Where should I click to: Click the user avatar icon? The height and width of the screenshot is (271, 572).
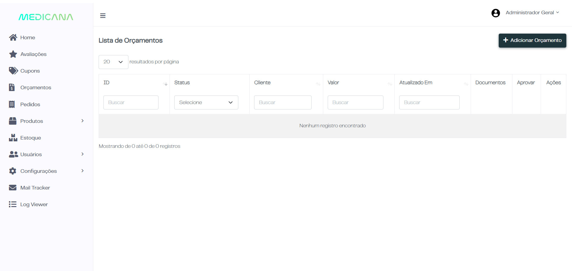click(x=495, y=13)
